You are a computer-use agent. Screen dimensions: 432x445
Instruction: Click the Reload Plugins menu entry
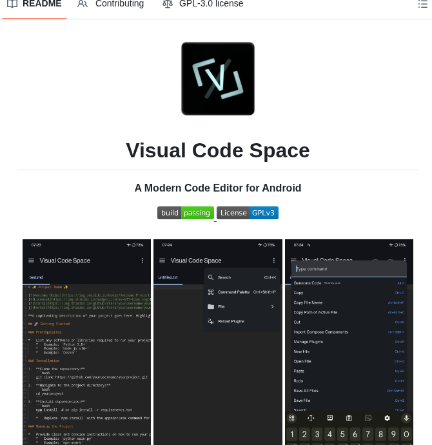point(242,321)
